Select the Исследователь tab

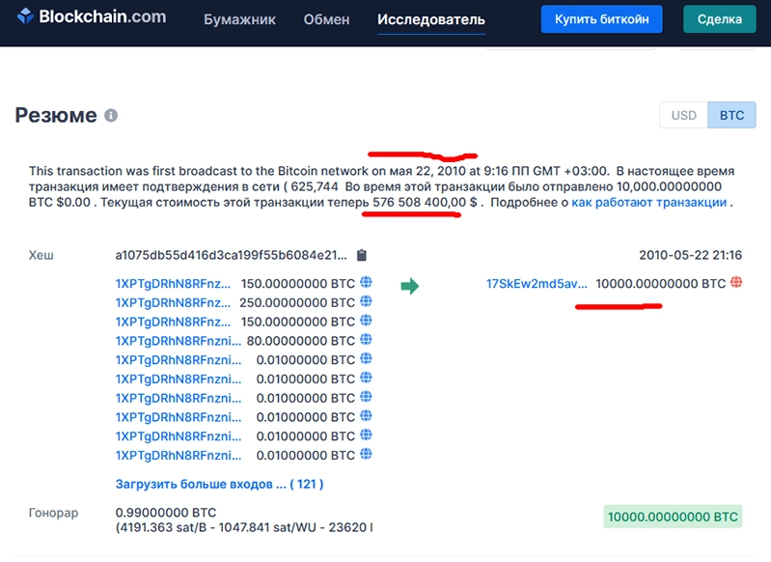click(431, 19)
